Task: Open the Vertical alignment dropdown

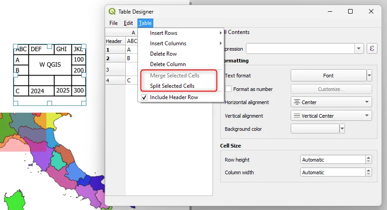Action: pos(331,116)
